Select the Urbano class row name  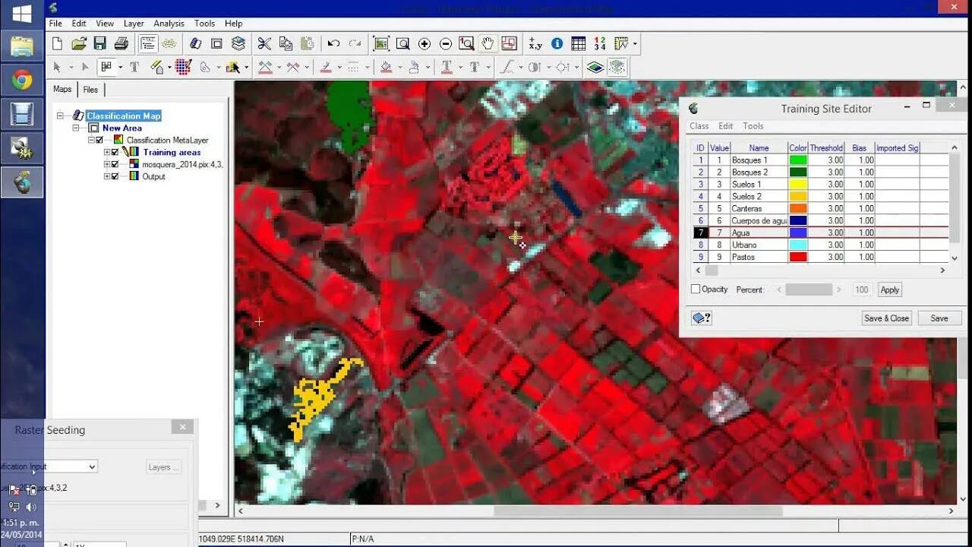click(759, 245)
